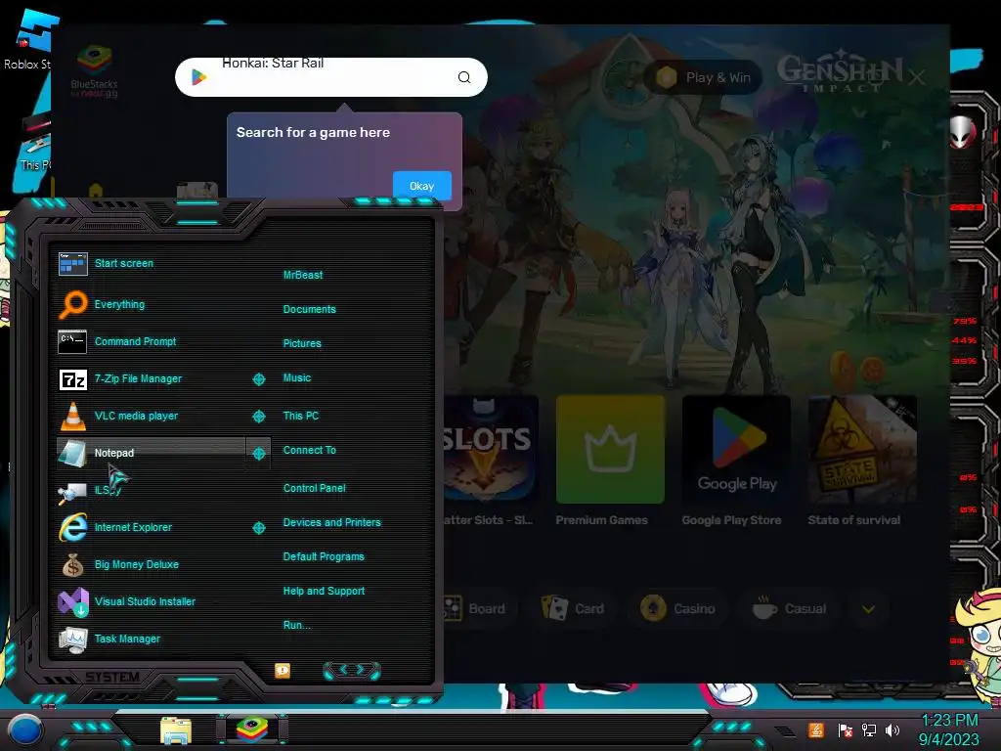Select Casual game category
This screenshot has height=751, width=1001.
click(789, 608)
